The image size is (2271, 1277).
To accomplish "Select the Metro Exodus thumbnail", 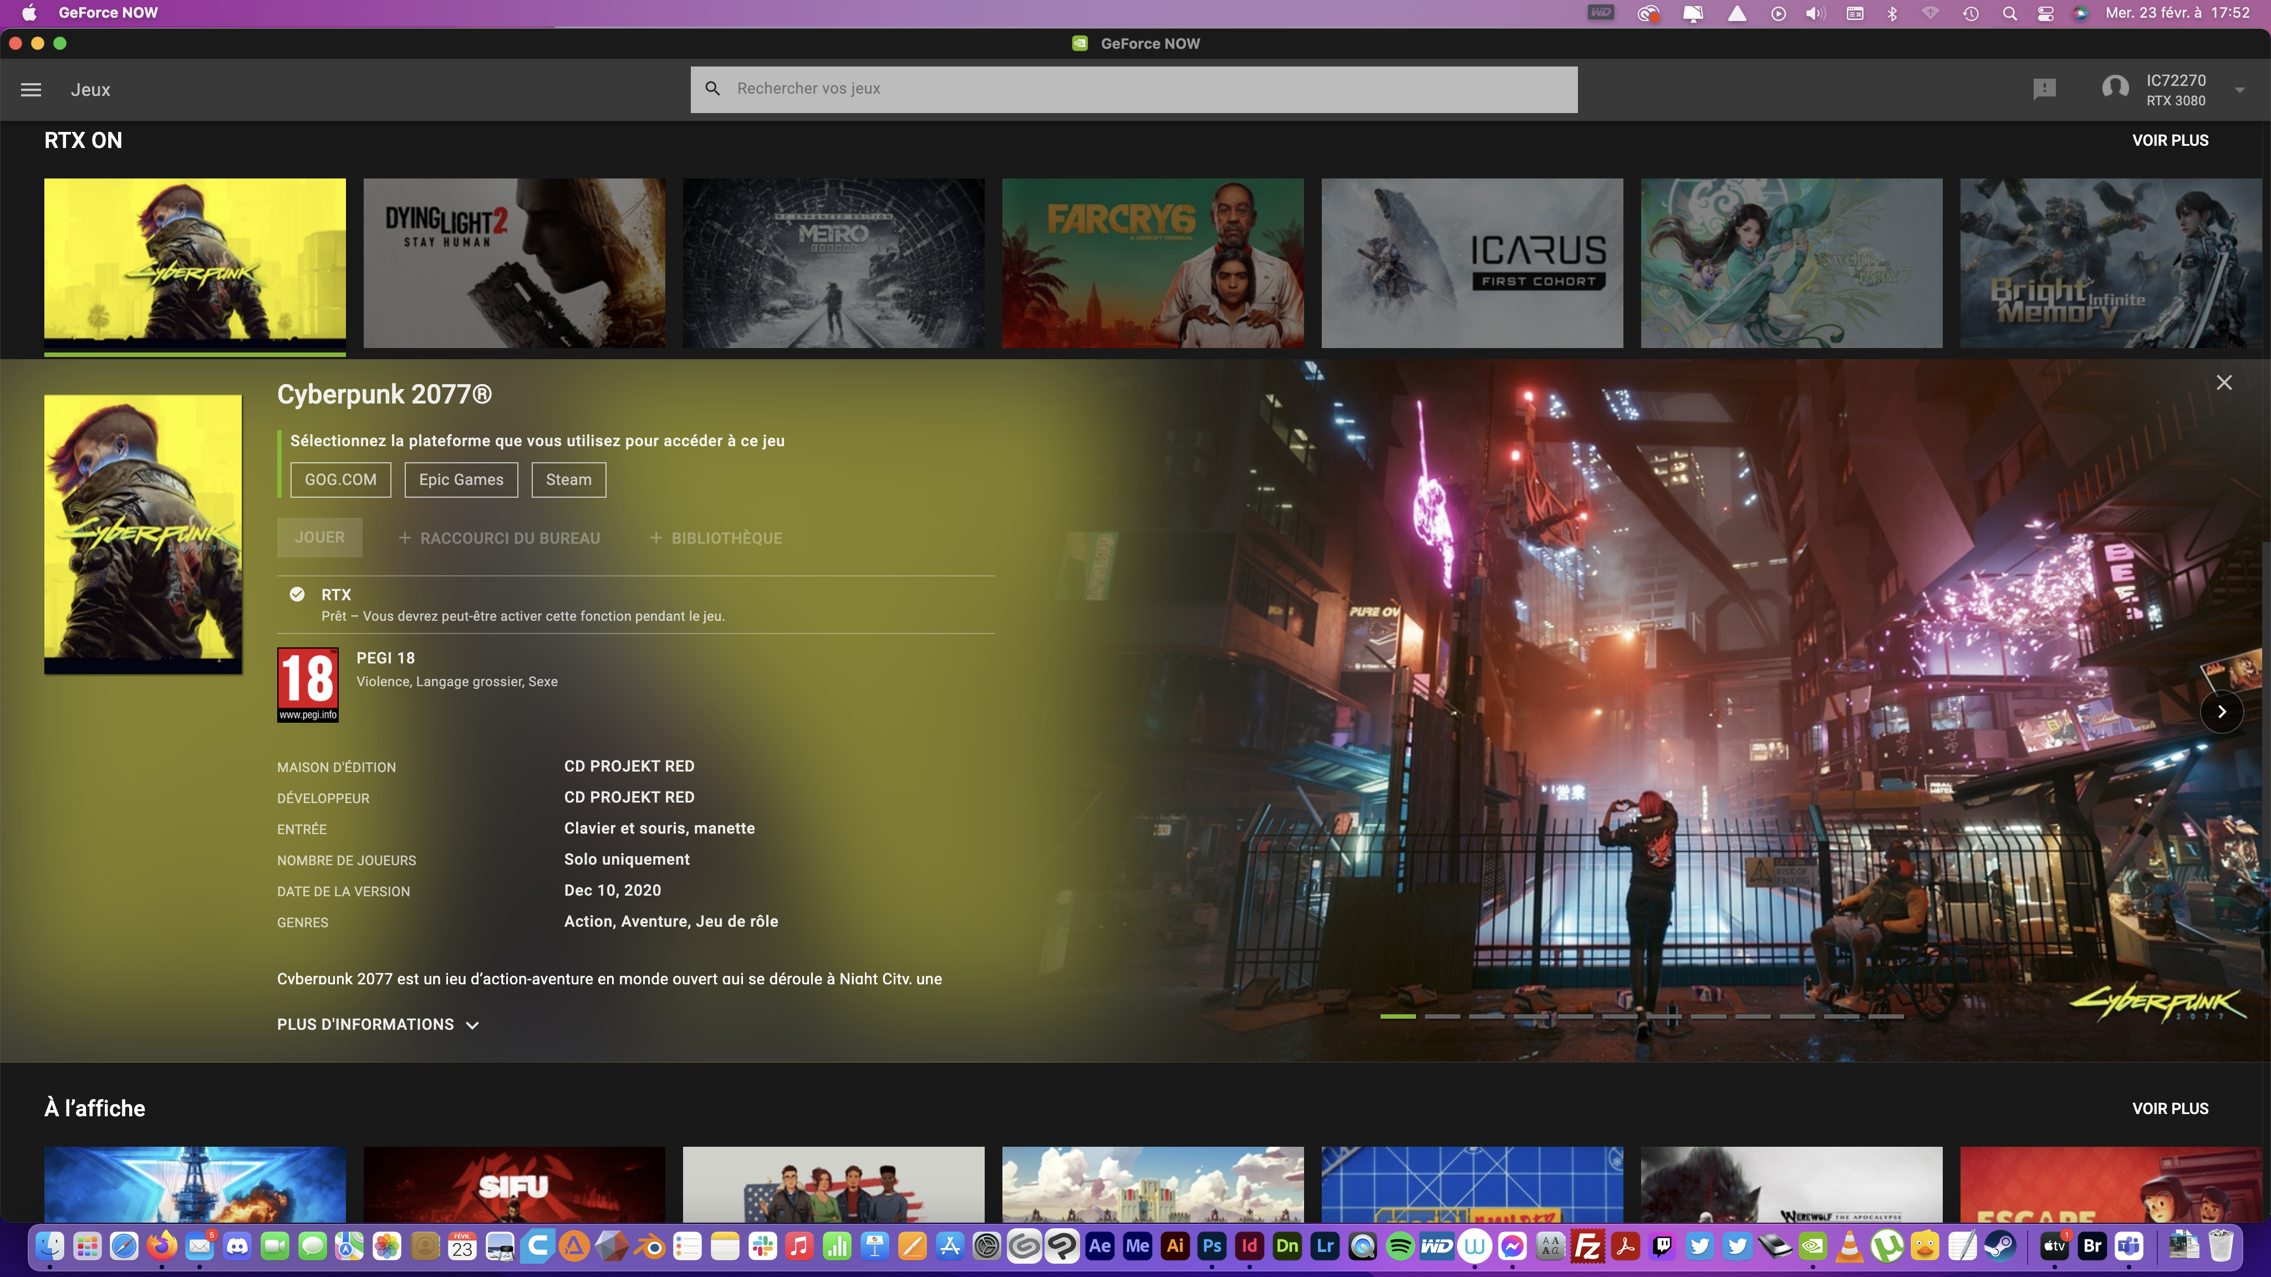I will [x=833, y=263].
